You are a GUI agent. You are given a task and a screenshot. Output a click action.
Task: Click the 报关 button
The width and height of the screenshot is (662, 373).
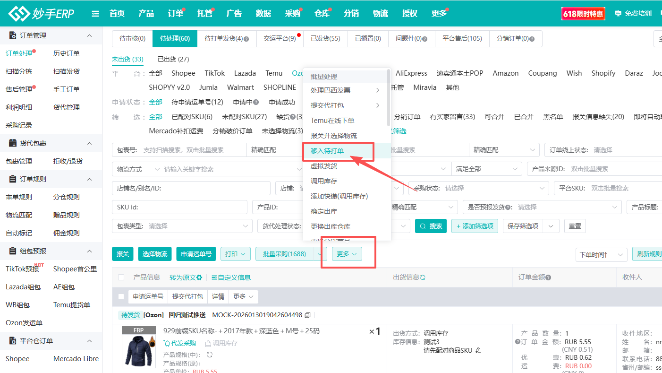[x=123, y=254]
